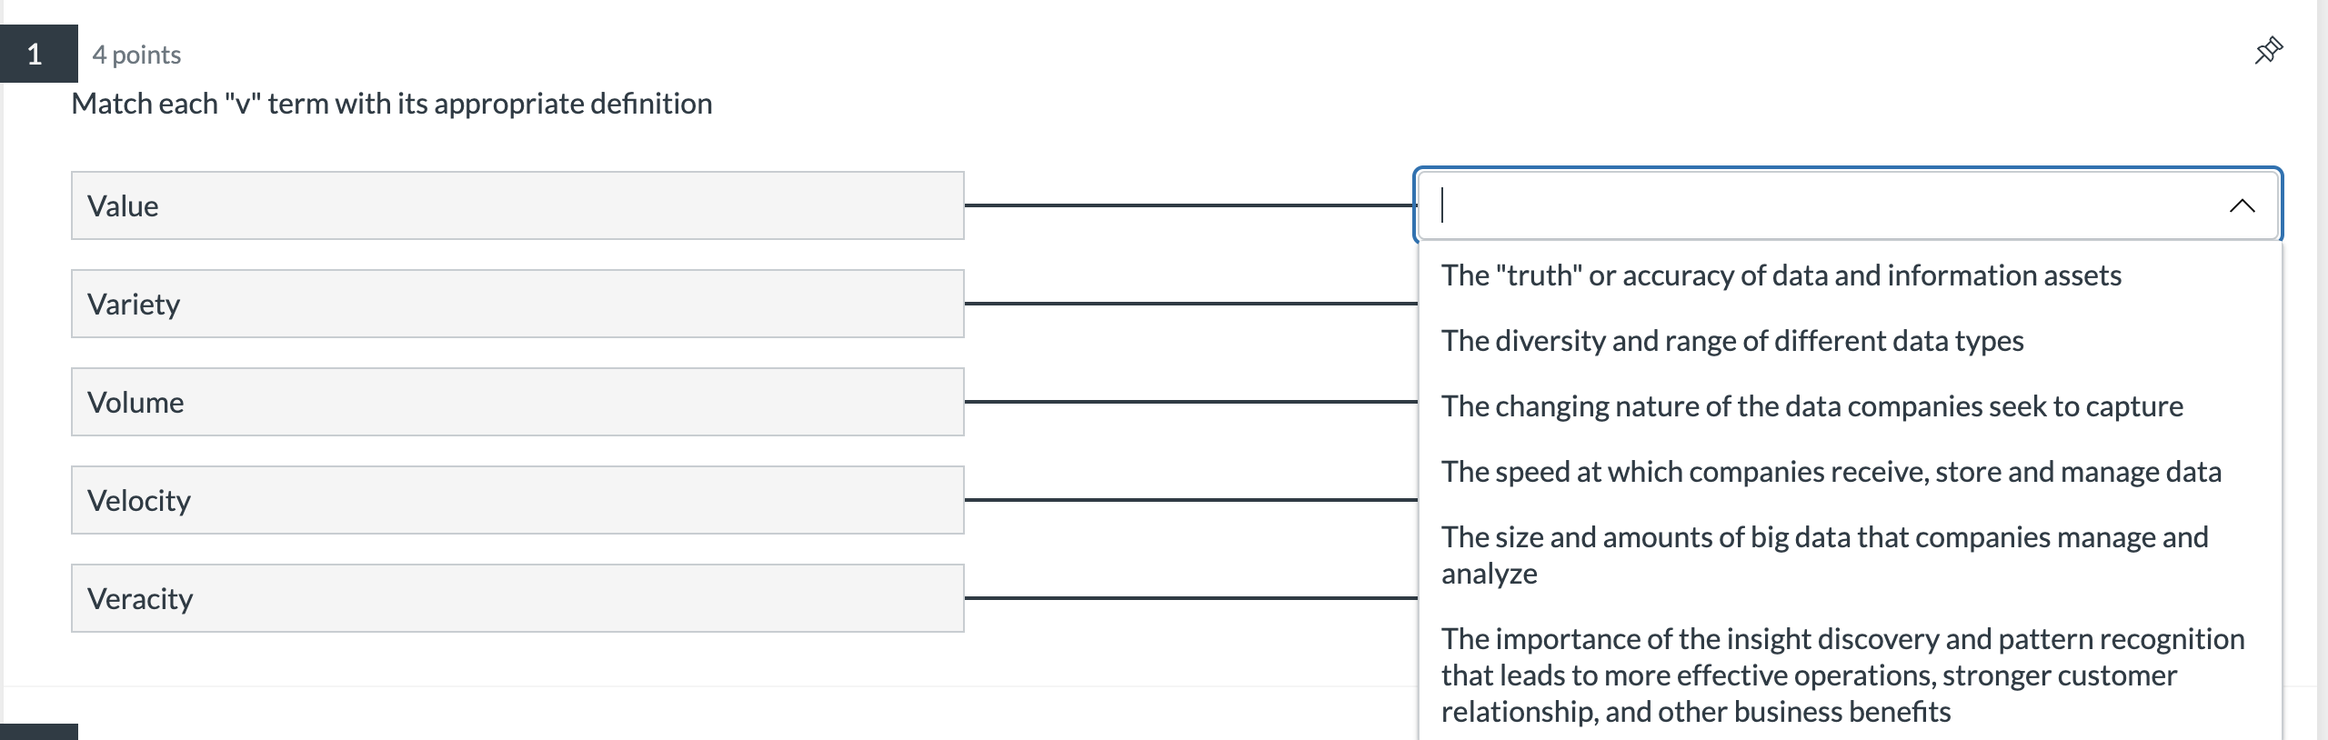Image resolution: width=2328 pixels, height=740 pixels.
Task: Click the pin icon to flag question 1
Action: point(2268,52)
